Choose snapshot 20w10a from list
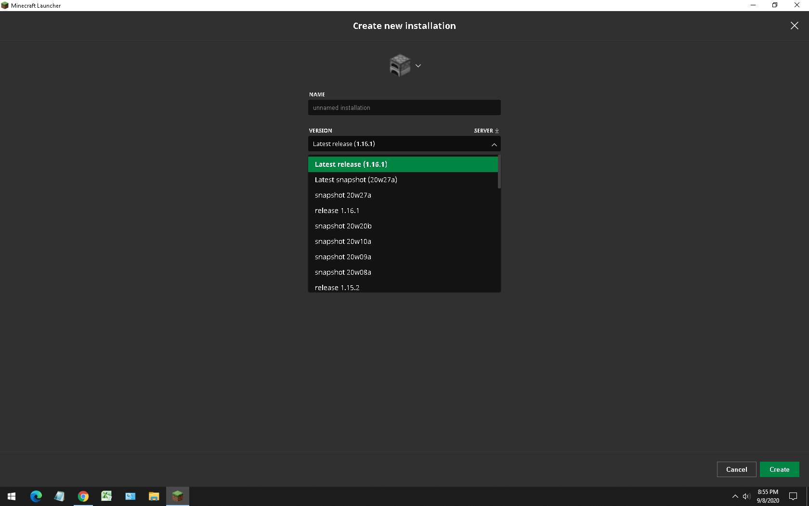 coord(403,241)
